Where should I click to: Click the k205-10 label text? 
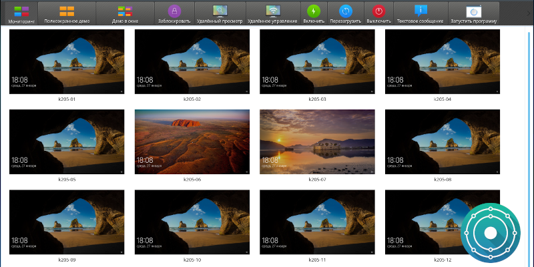[x=192, y=260]
